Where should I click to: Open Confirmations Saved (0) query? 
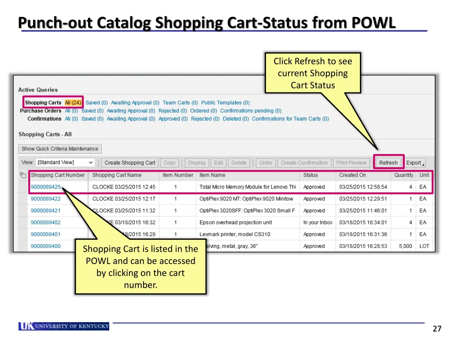pyautogui.click(x=92, y=119)
